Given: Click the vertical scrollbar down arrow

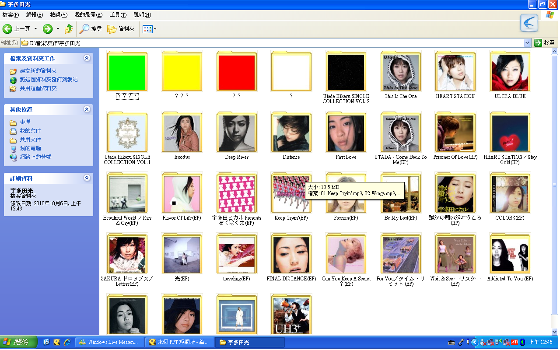Looking at the screenshot, I should (x=554, y=332).
